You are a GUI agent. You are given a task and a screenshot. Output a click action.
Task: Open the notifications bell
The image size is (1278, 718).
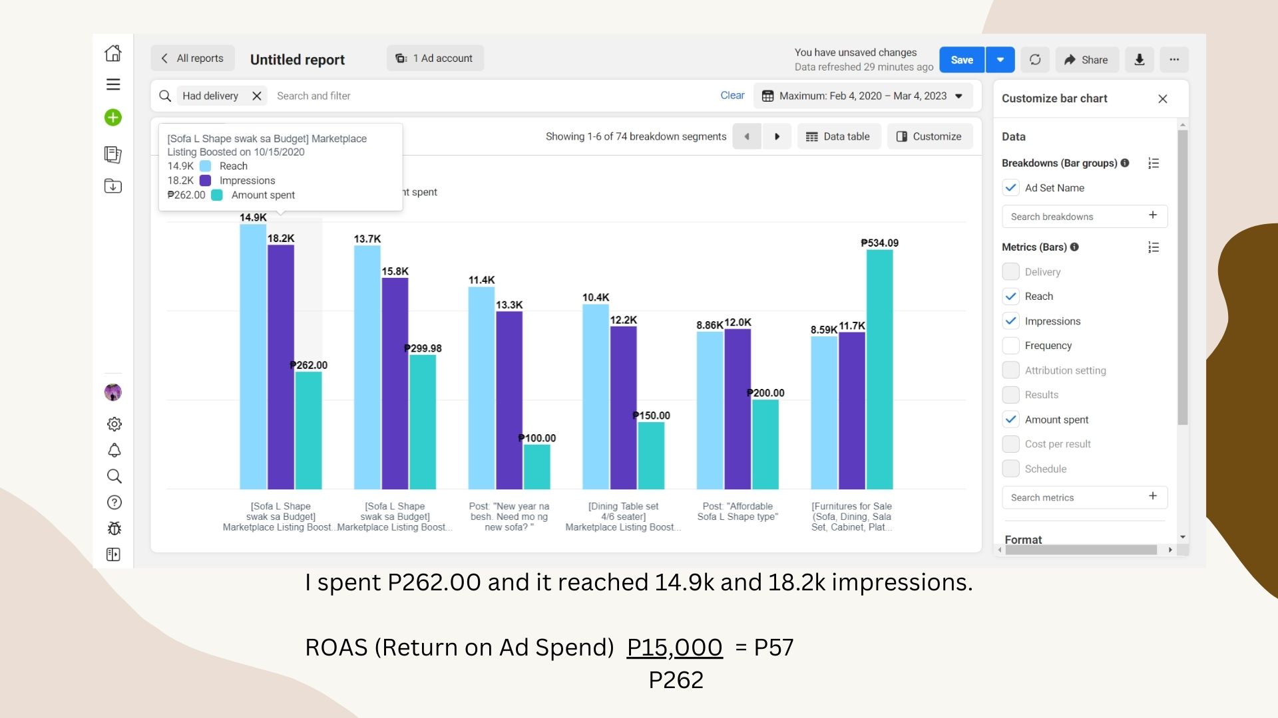pyautogui.click(x=114, y=450)
